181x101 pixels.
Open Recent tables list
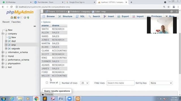pyautogui.click(x=6, y=22)
